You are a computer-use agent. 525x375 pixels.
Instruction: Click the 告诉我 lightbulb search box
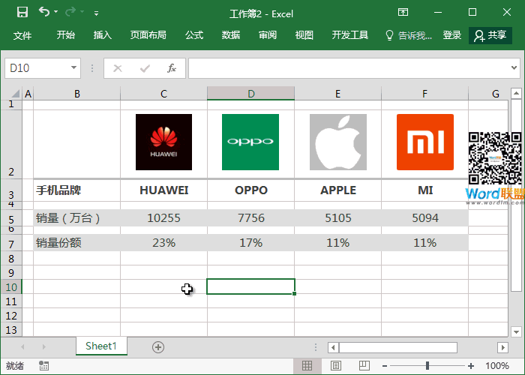pos(409,35)
